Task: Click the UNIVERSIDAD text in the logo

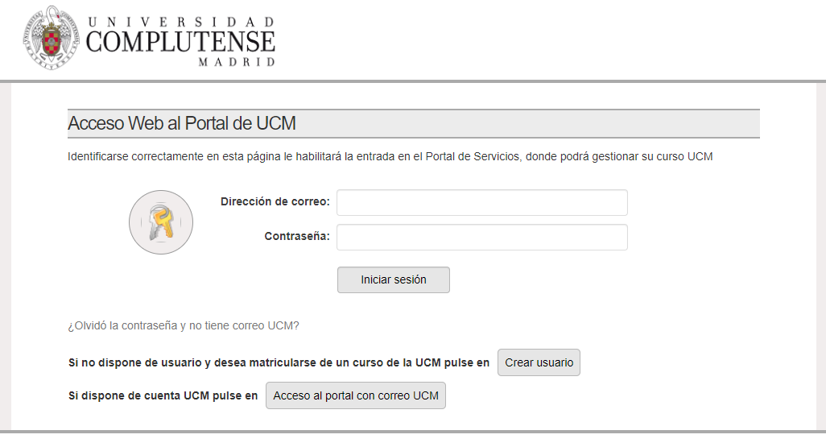Action: coord(181,22)
